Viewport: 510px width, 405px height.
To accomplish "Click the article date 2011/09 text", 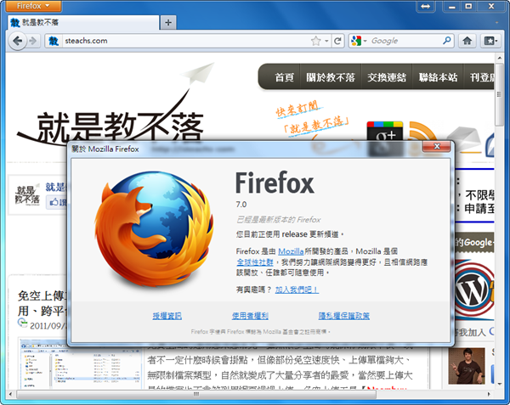I will [48, 326].
